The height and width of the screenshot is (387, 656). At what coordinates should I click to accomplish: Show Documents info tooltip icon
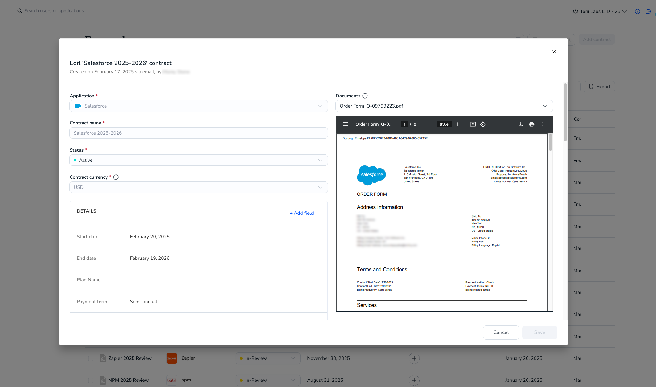point(365,96)
